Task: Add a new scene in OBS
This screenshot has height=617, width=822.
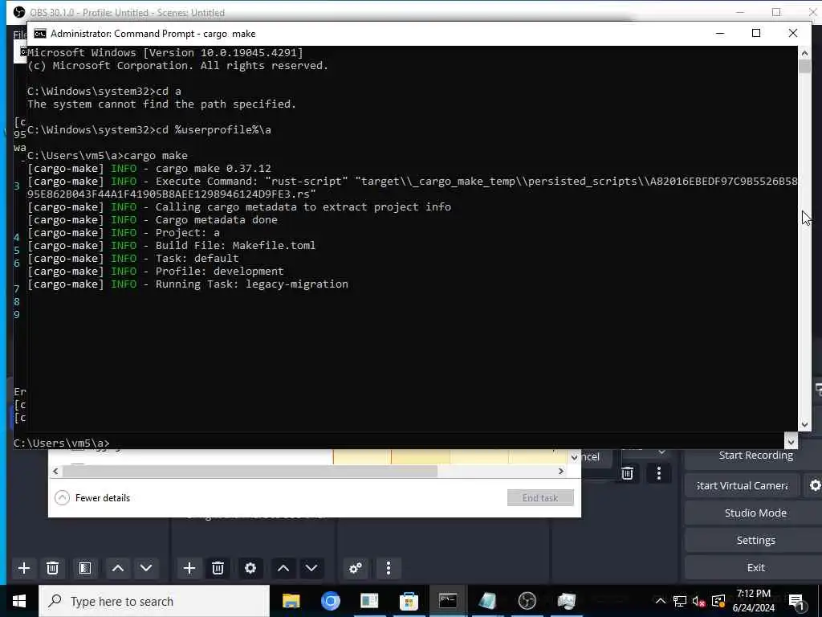Action: pos(23,568)
